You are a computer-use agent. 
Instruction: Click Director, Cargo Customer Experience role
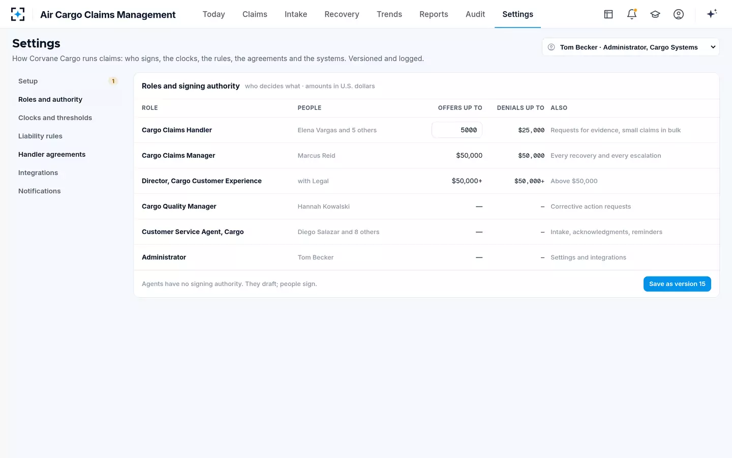tap(202, 181)
